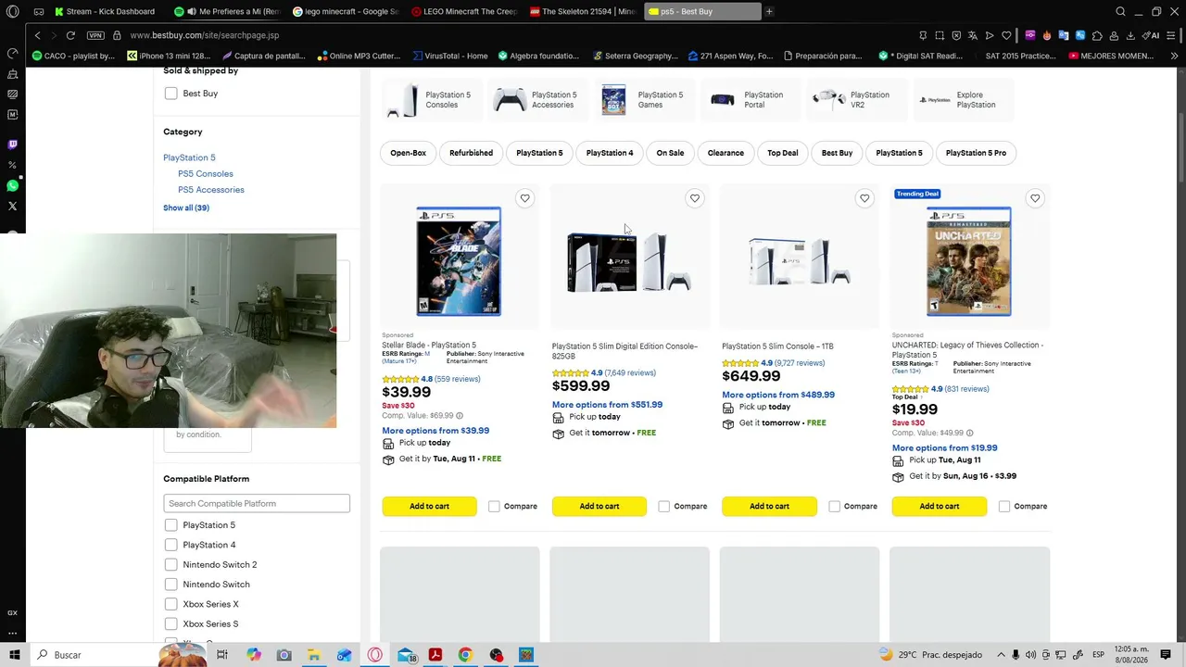
Task: Open File Explorer from the taskbar
Action: coord(314,655)
